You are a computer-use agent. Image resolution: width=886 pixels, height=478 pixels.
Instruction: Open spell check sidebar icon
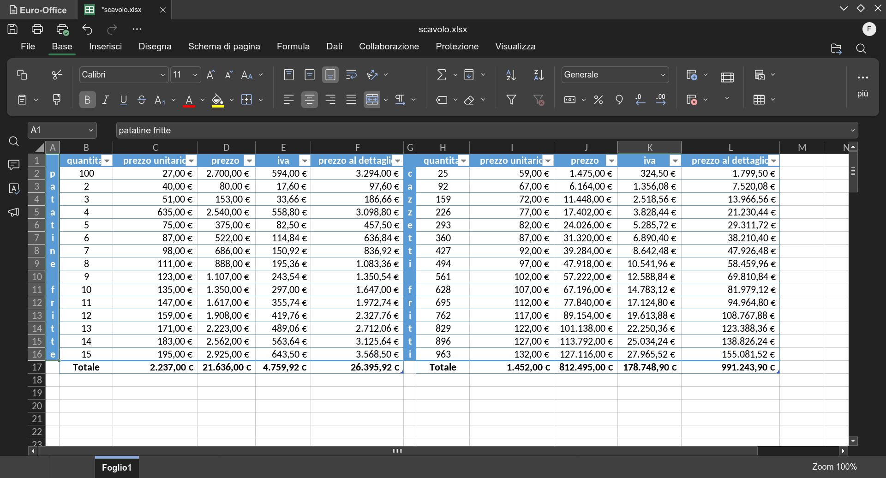pos(14,188)
